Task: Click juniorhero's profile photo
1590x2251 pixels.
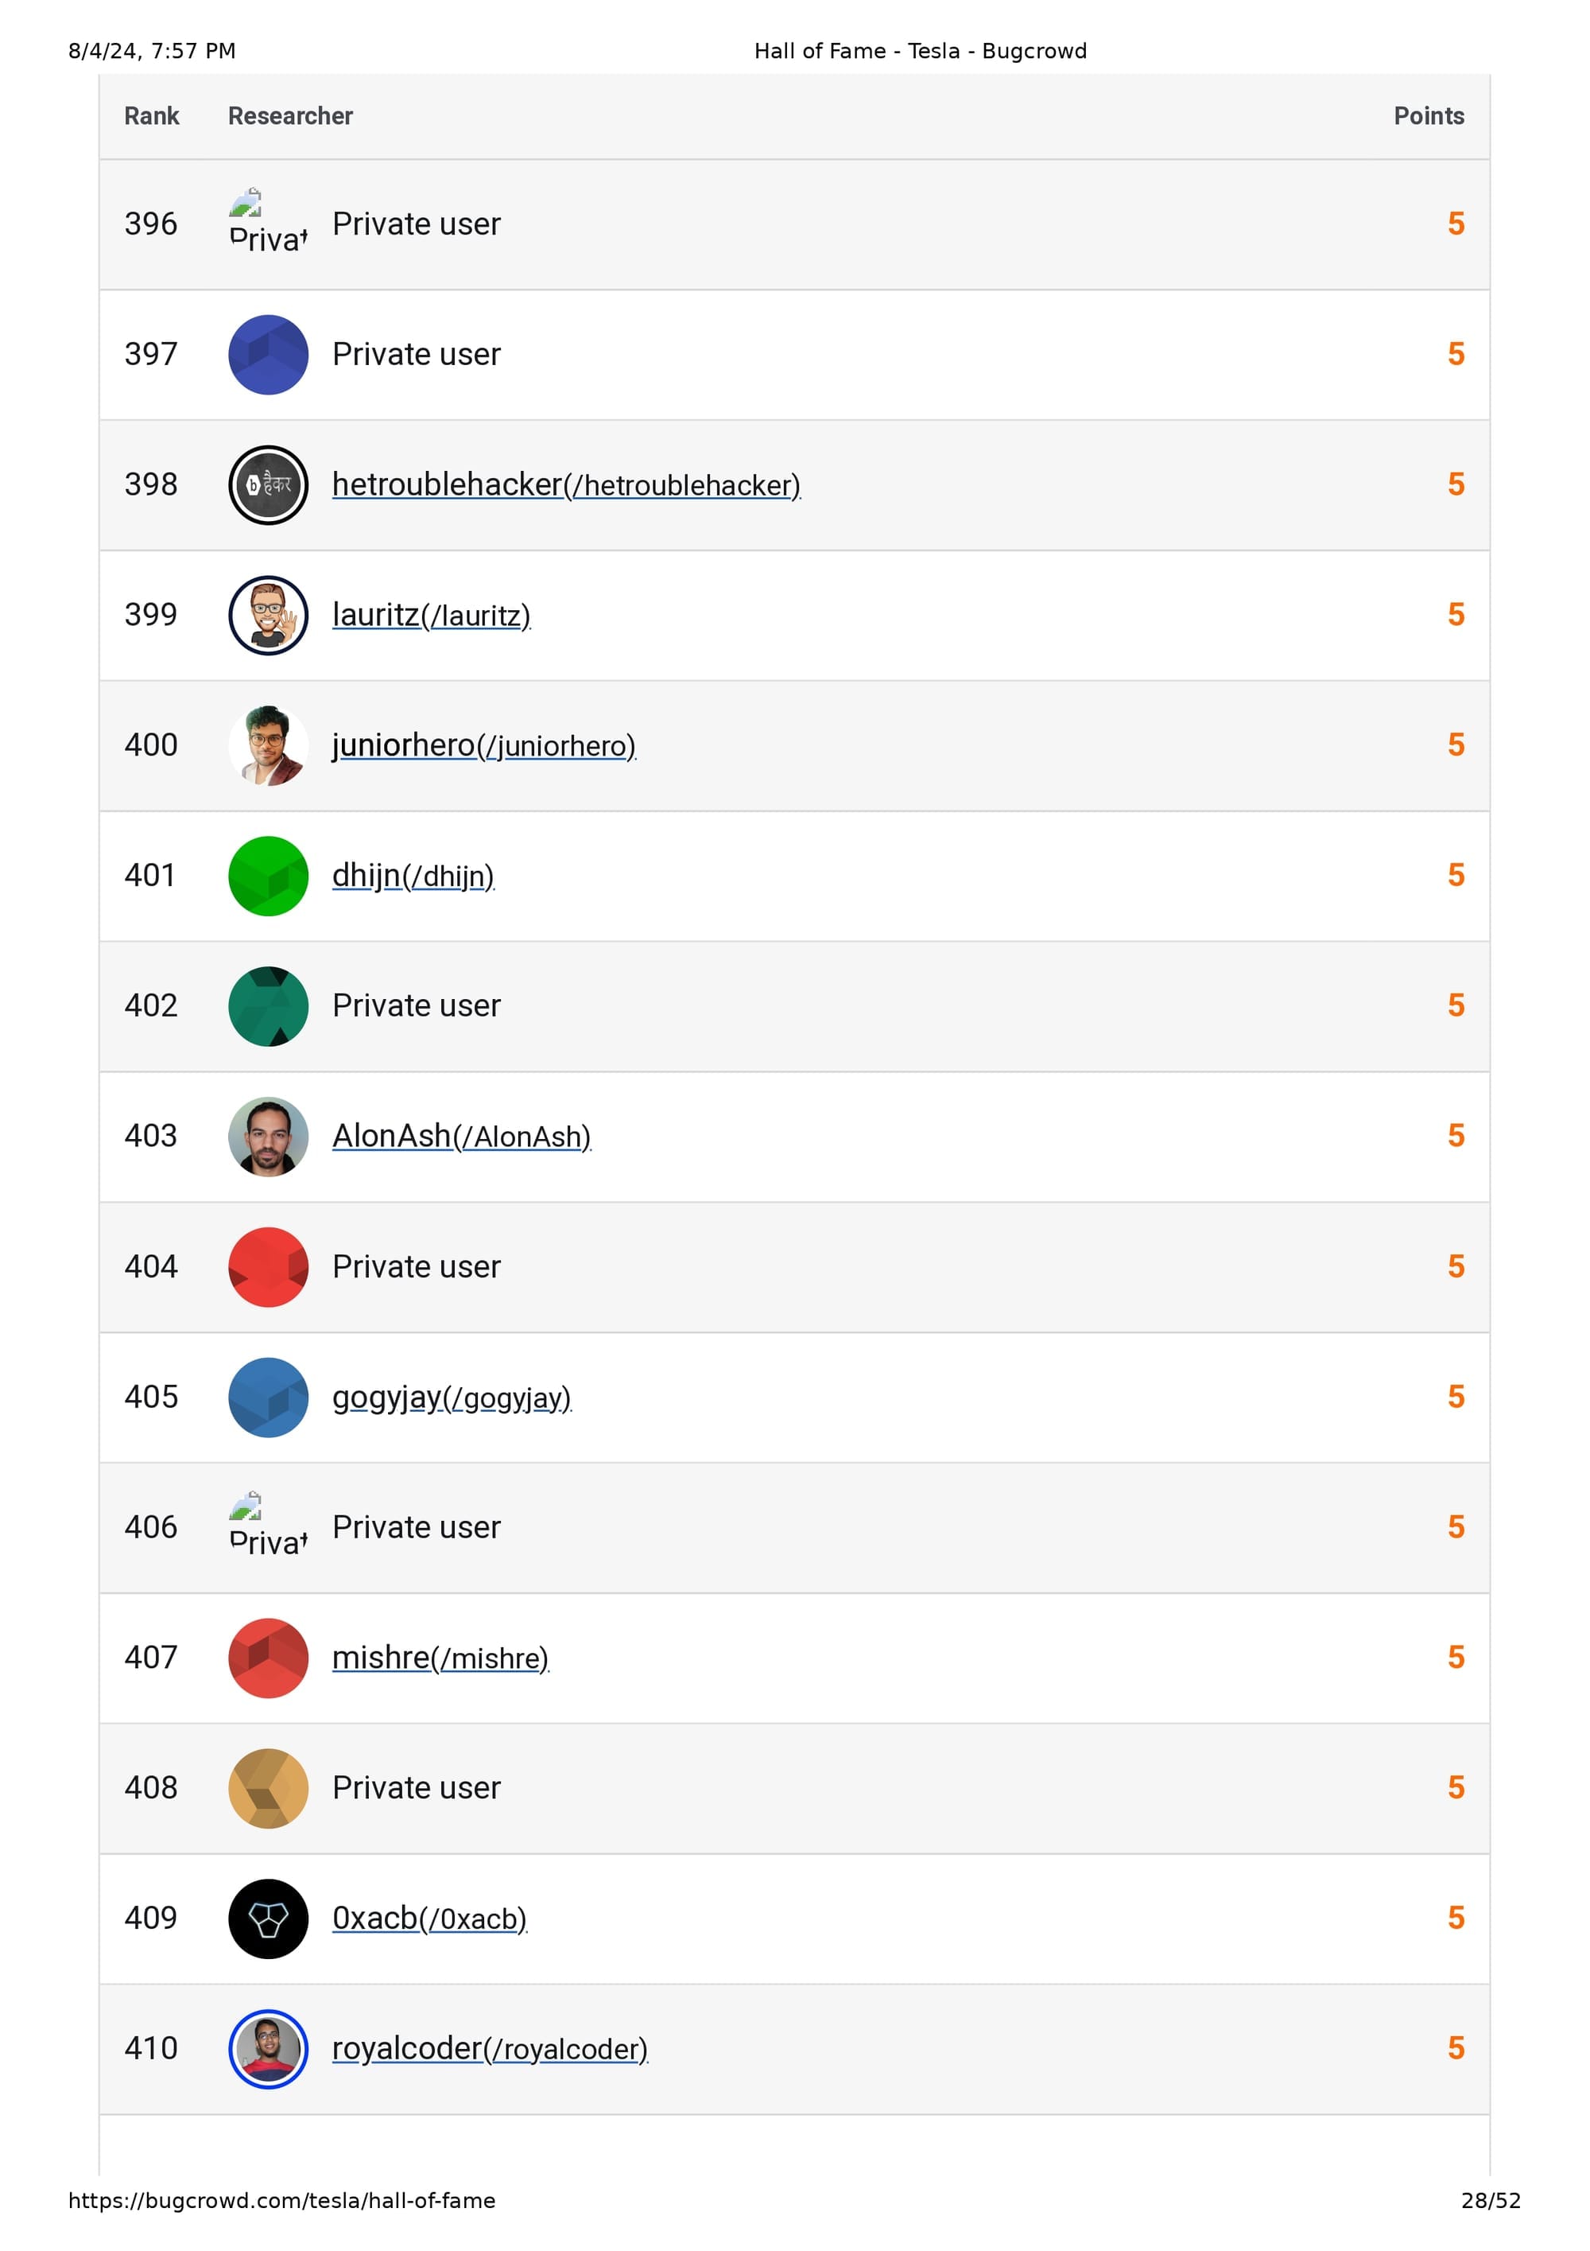Action: click(x=267, y=745)
